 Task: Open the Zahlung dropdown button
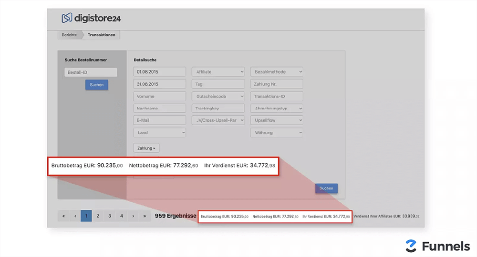point(146,148)
